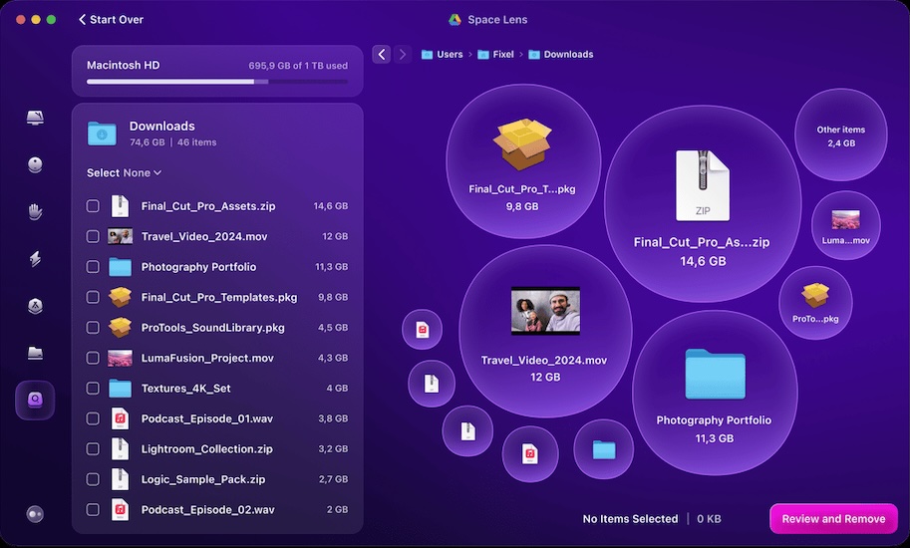Check the Travel_Video_2024.mov checkbox
Screen dimensions: 910x548
pyautogui.click(x=93, y=236)
